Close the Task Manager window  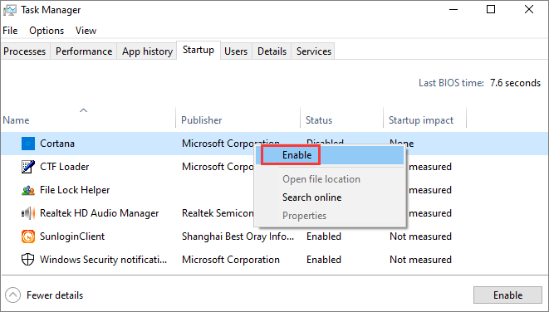[x=529, y=9]
